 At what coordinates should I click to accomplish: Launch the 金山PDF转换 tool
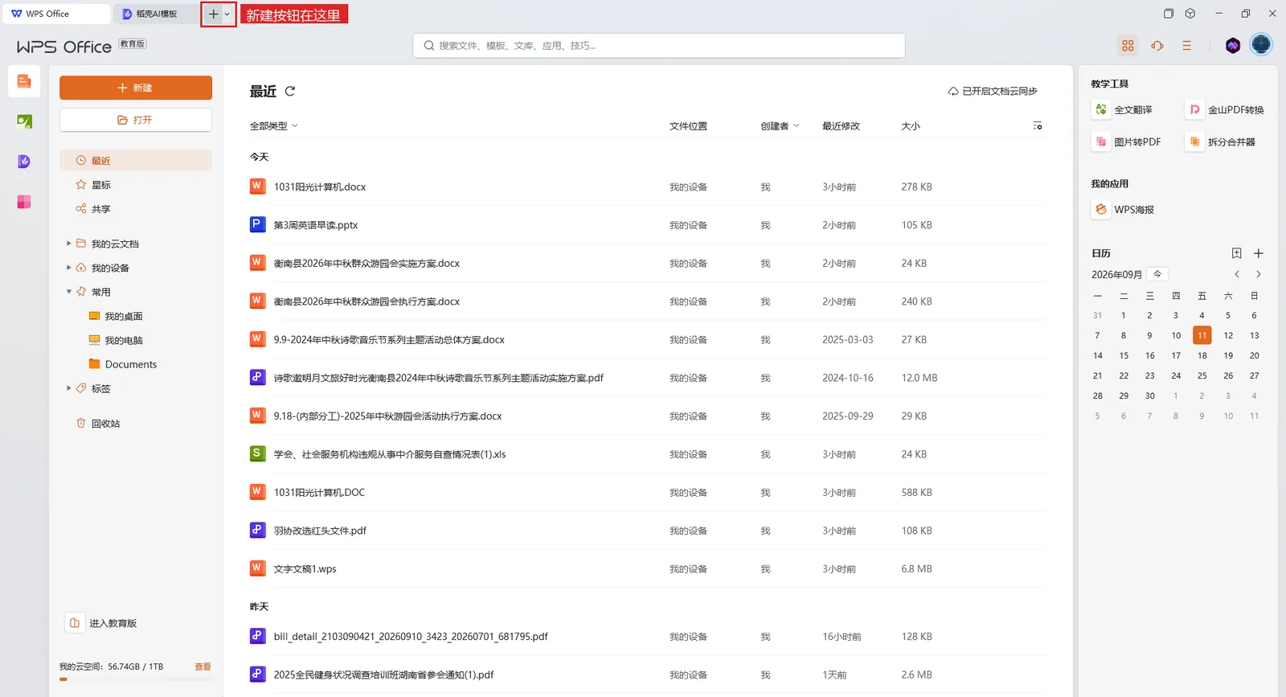click(x=1226, y=110)
